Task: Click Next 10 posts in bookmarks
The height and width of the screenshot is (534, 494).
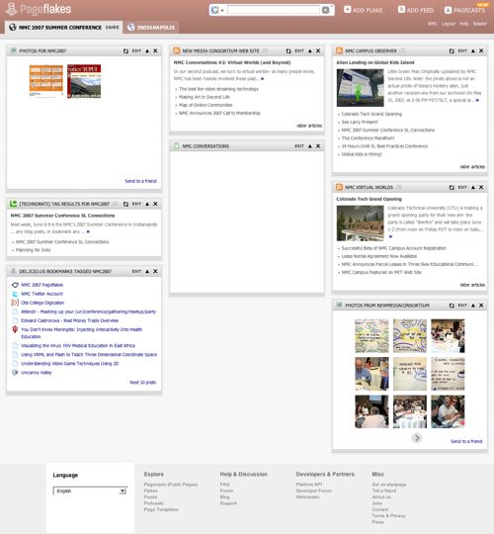Action: point(142,382)
